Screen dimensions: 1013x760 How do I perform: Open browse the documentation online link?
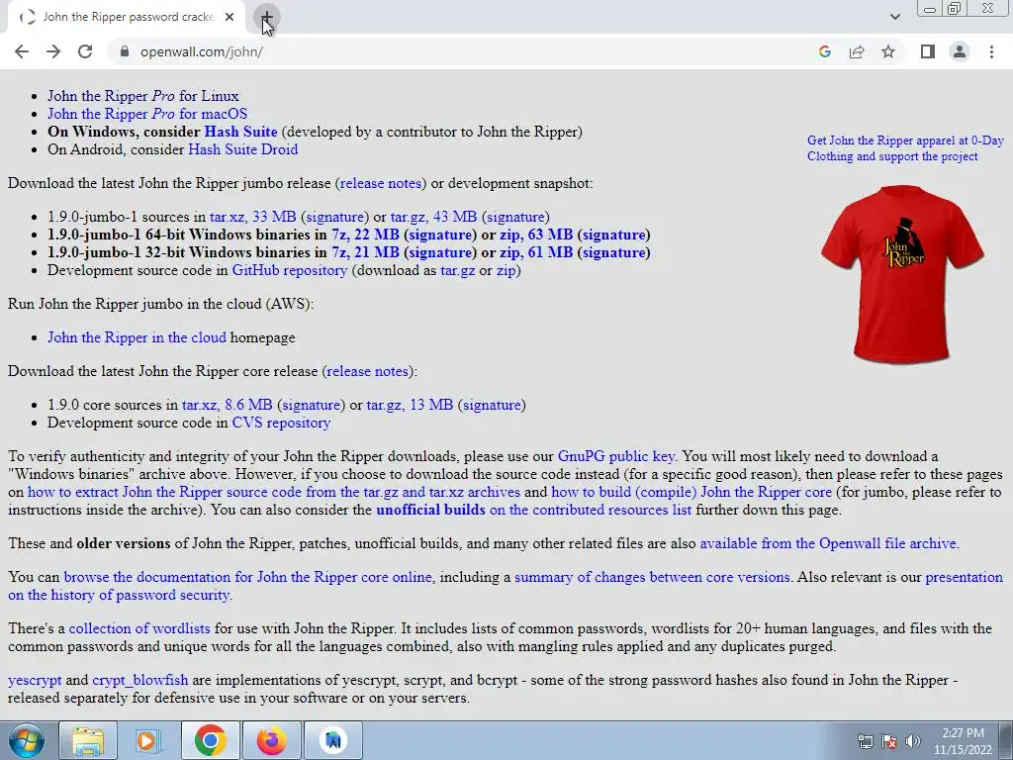[247, 577]
